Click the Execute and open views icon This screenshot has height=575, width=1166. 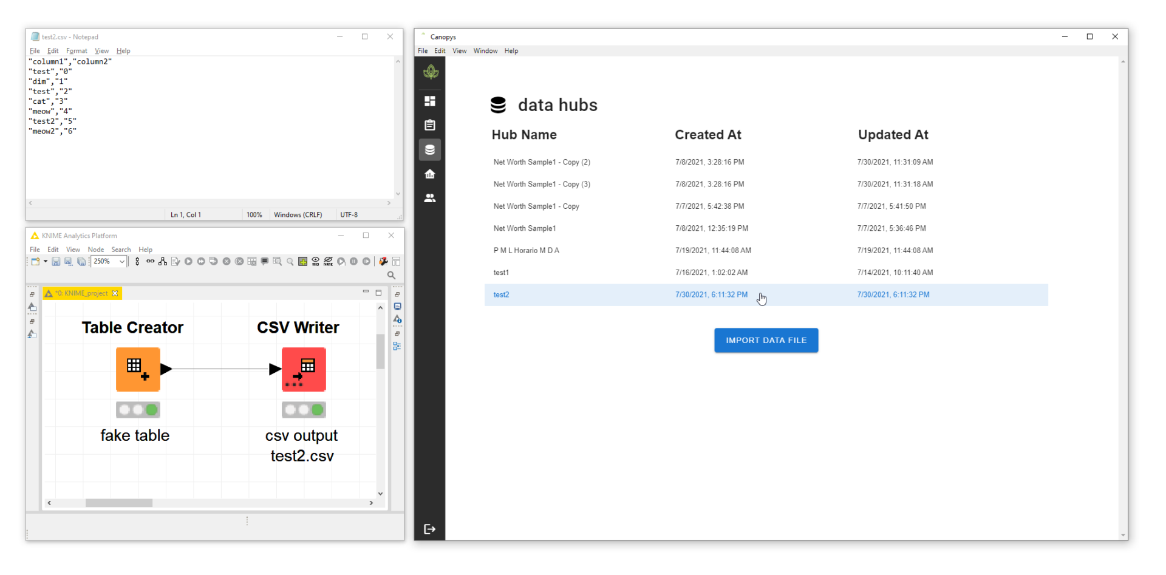pos(214,262)
